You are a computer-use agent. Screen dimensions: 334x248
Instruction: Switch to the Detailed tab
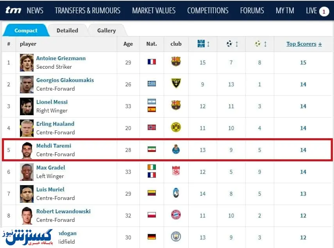[x=67, y=30]
